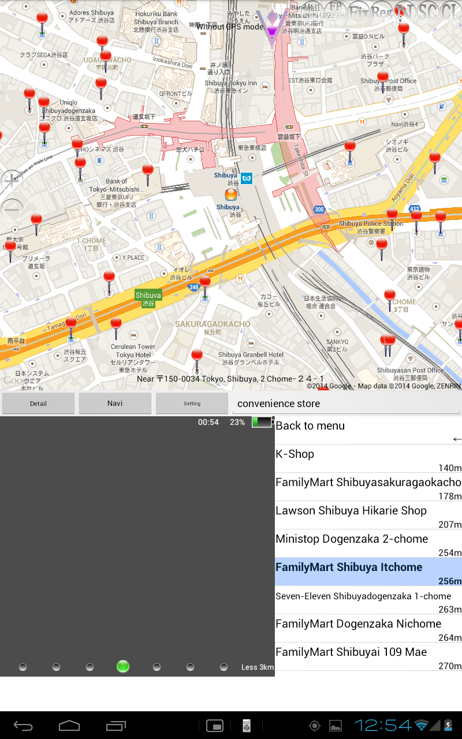The image size is (462, 739).
Task: Open the Detail view
Action: coord(38,404)
